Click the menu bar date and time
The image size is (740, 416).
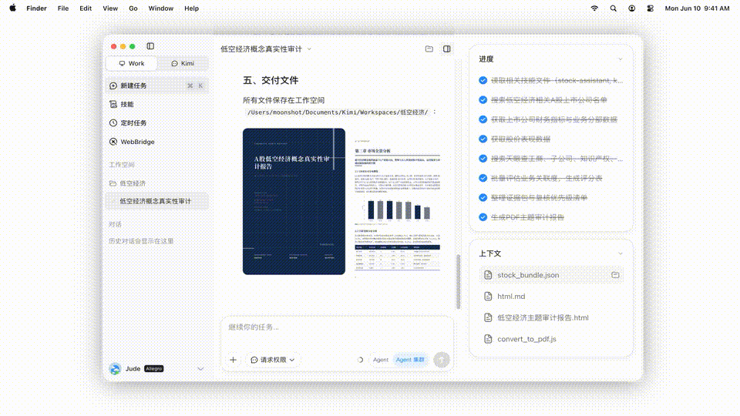[x=697, y=8]
